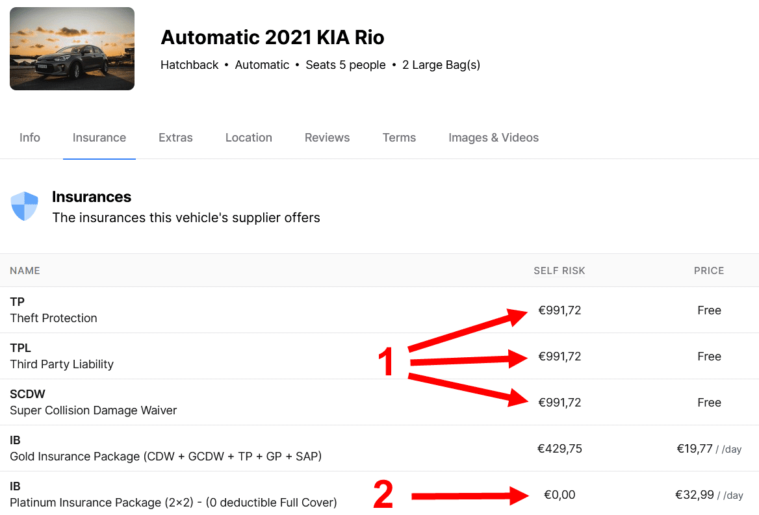Pick the Gold Insurance Package row
This screenshot has width=759, height=515.
pyautogui.click(x=379, y=448)
